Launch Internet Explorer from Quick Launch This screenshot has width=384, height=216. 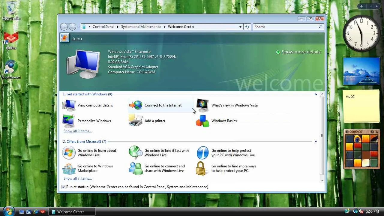(36, 211)
